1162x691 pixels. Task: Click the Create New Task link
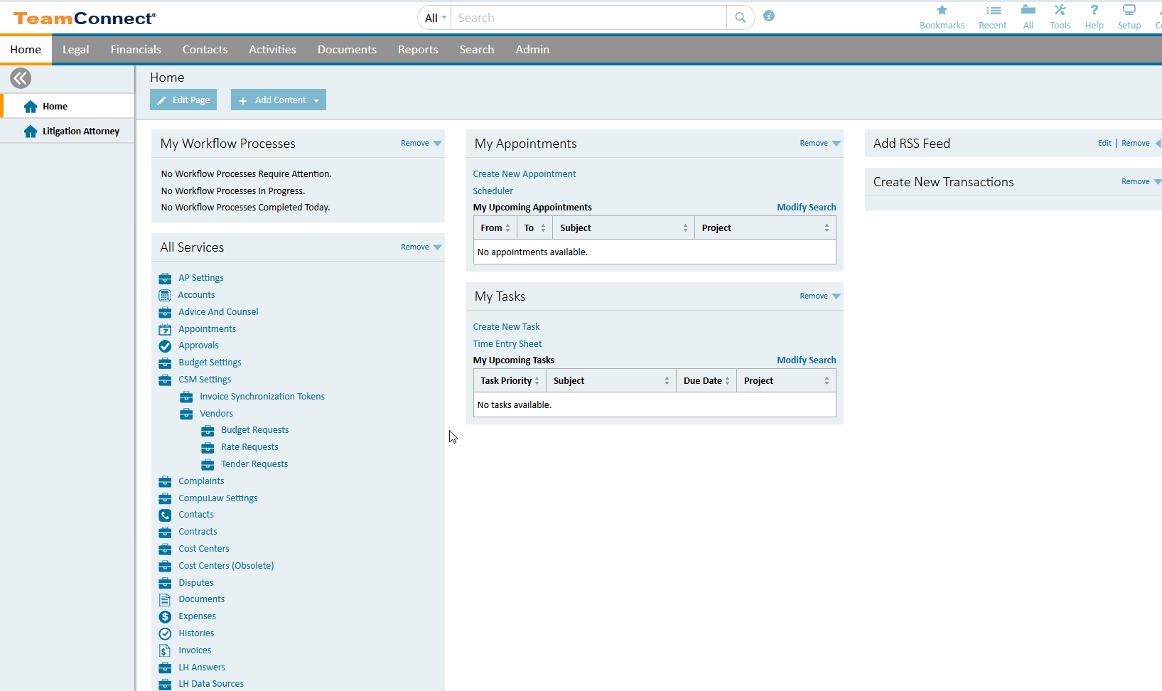pyautogui.click(x=506, y=327)
